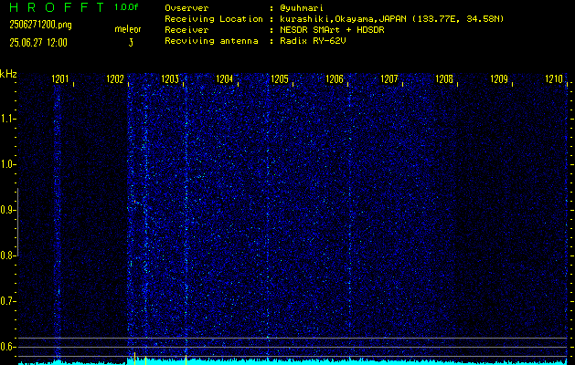Click the 0.9 kHz frequency label
The width and height of the screenshot is (575, 365).
tap(7, 211)
